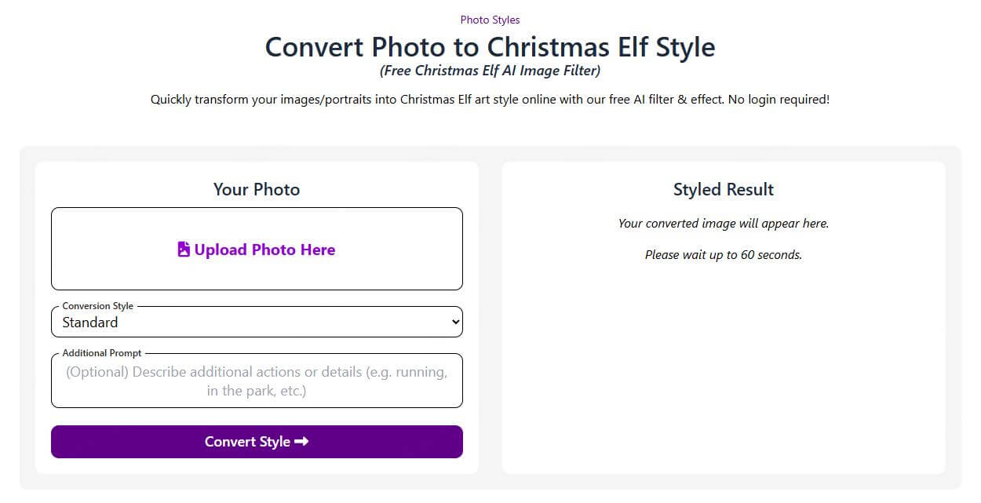Click the Free Christmas Elf AI Image Filter subtitle
This screenshot has width=981, height=503.
coord(490,71)
